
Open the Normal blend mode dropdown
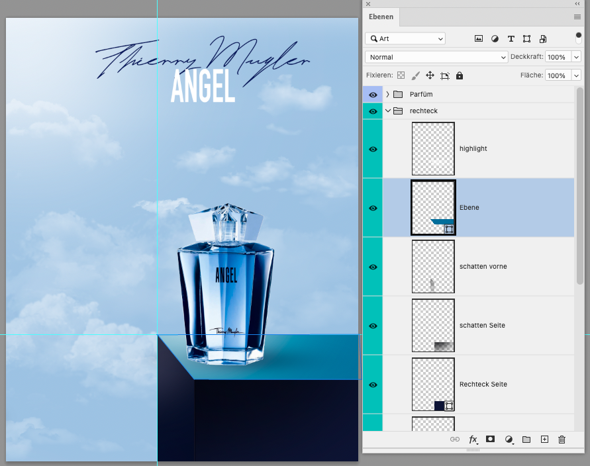(436, 58)
